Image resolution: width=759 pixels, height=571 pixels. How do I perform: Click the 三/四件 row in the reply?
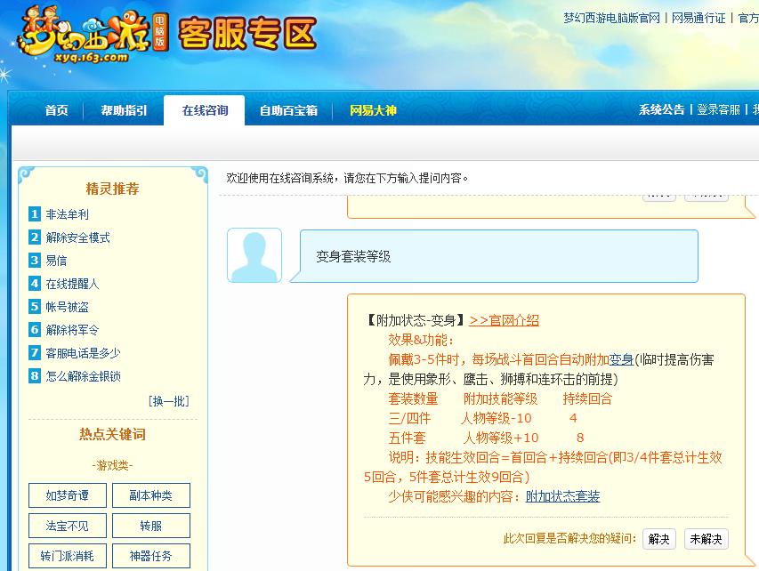482,418
